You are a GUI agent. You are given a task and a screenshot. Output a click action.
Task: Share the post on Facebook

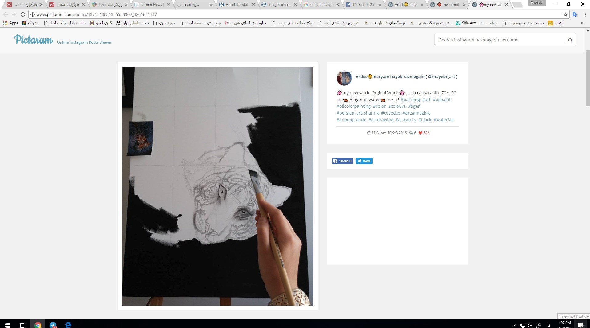[342, 161]
